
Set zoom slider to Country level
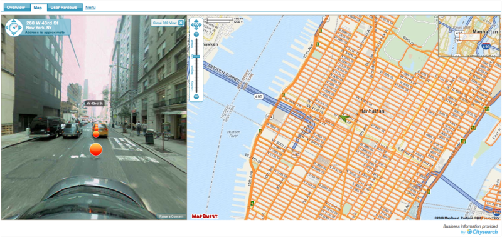click(x=192, y=86)
